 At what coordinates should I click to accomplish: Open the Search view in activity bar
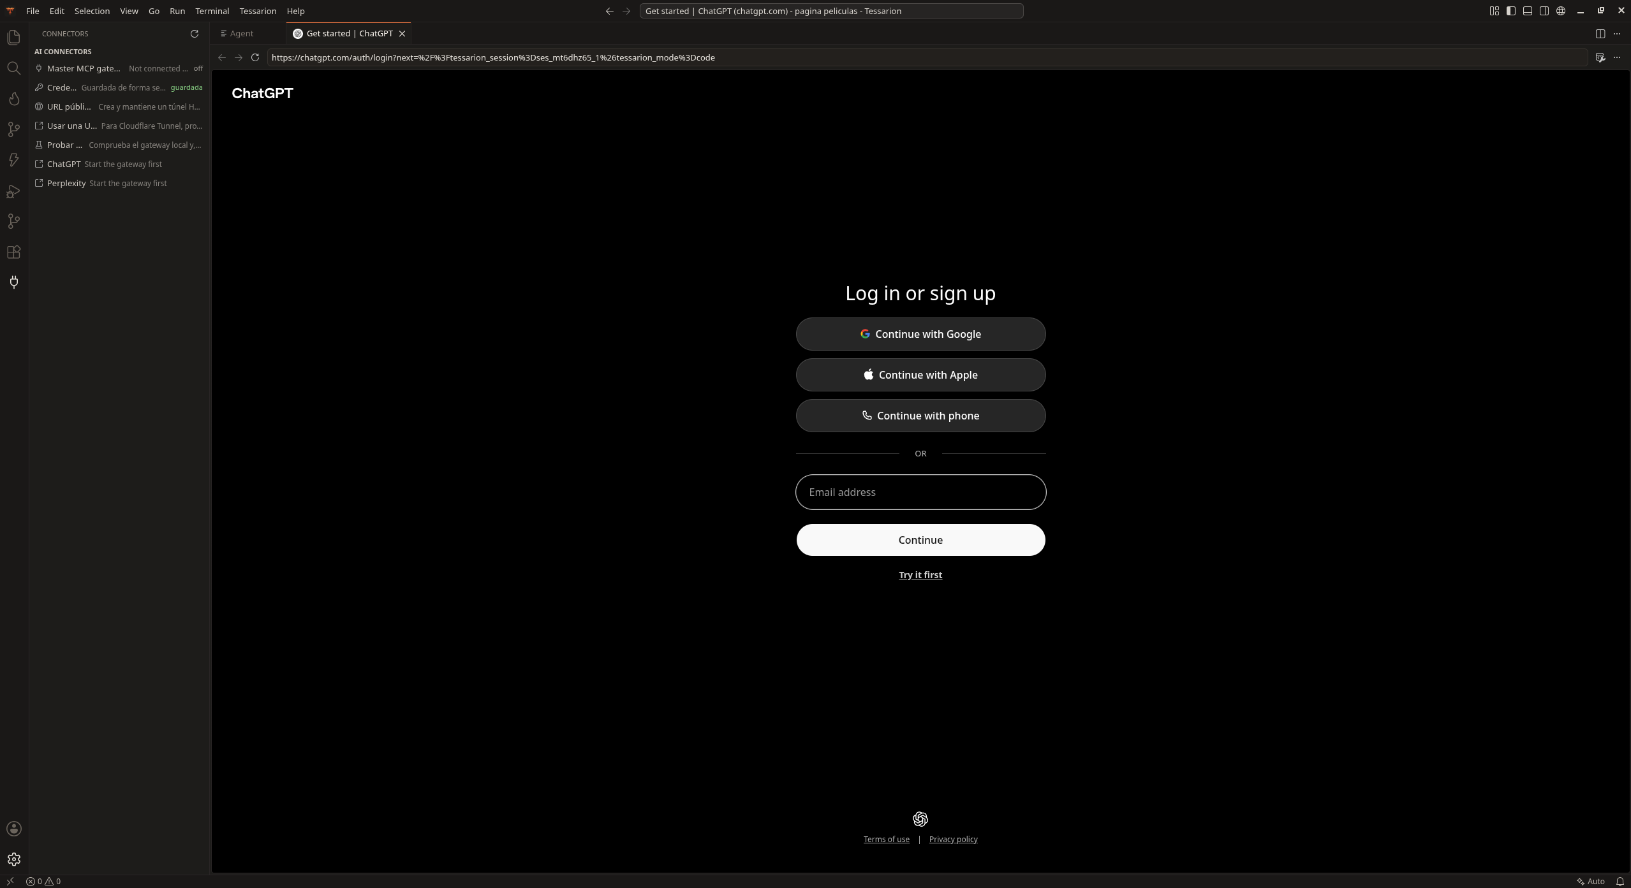click(x=13, y=68)
